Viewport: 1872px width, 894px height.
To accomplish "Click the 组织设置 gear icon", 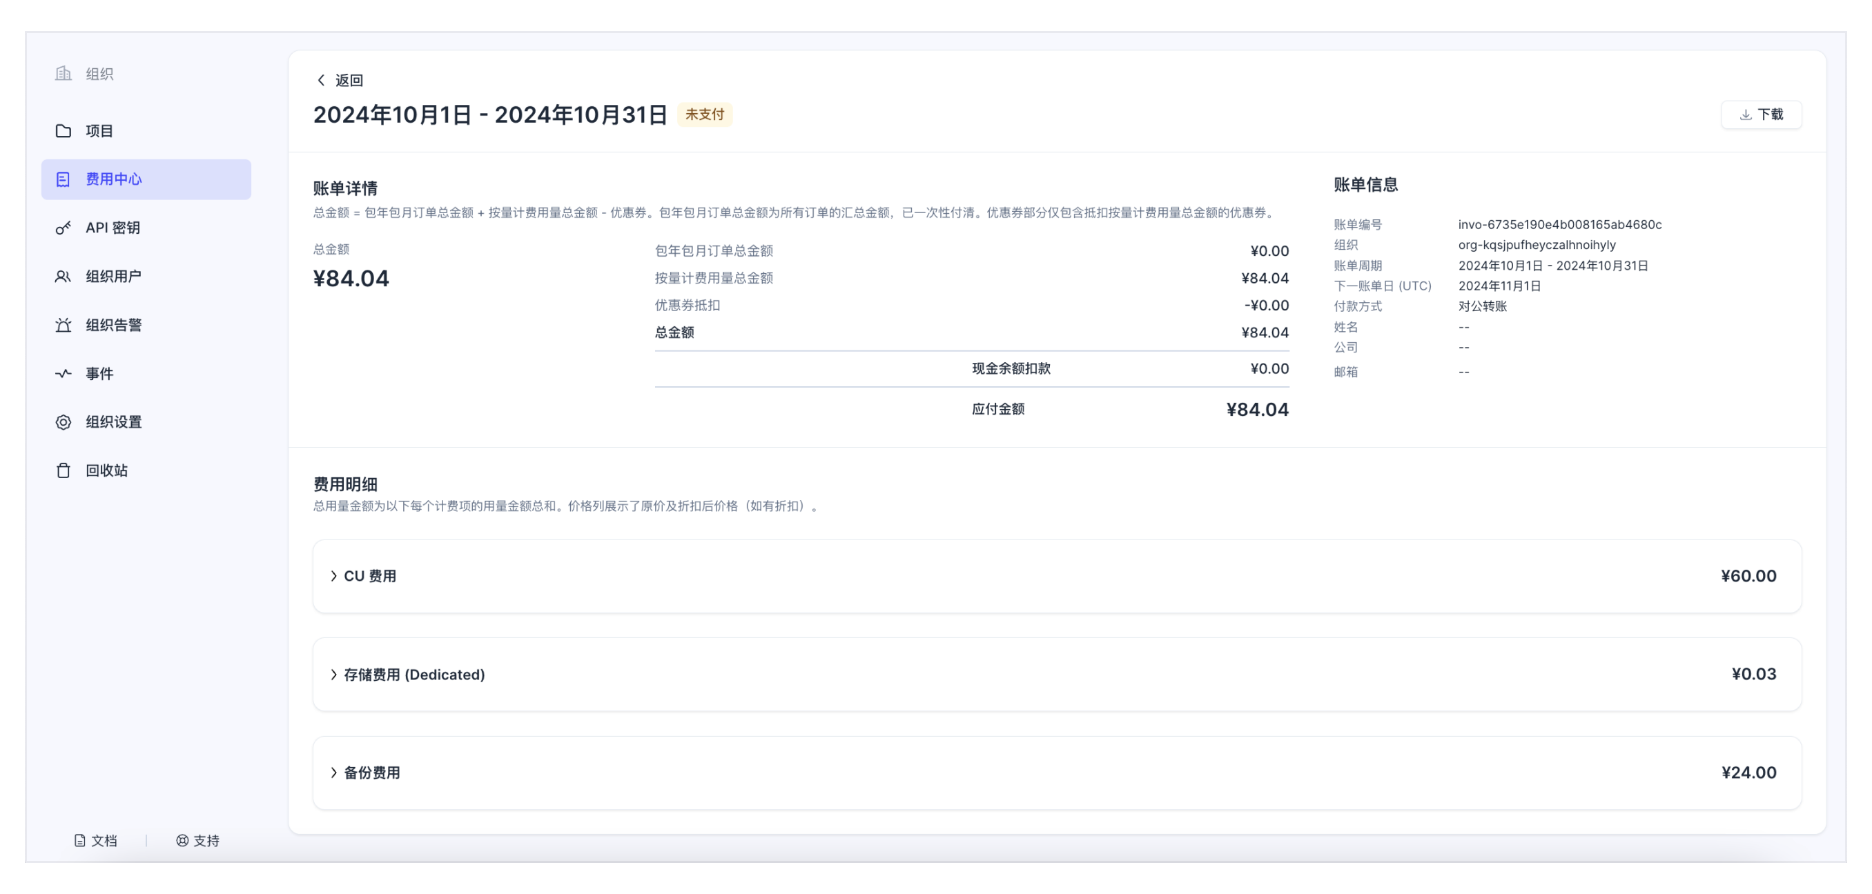I will tap(64, 422).
